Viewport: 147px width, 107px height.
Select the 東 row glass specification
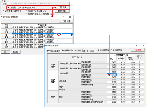coord(42,35)
